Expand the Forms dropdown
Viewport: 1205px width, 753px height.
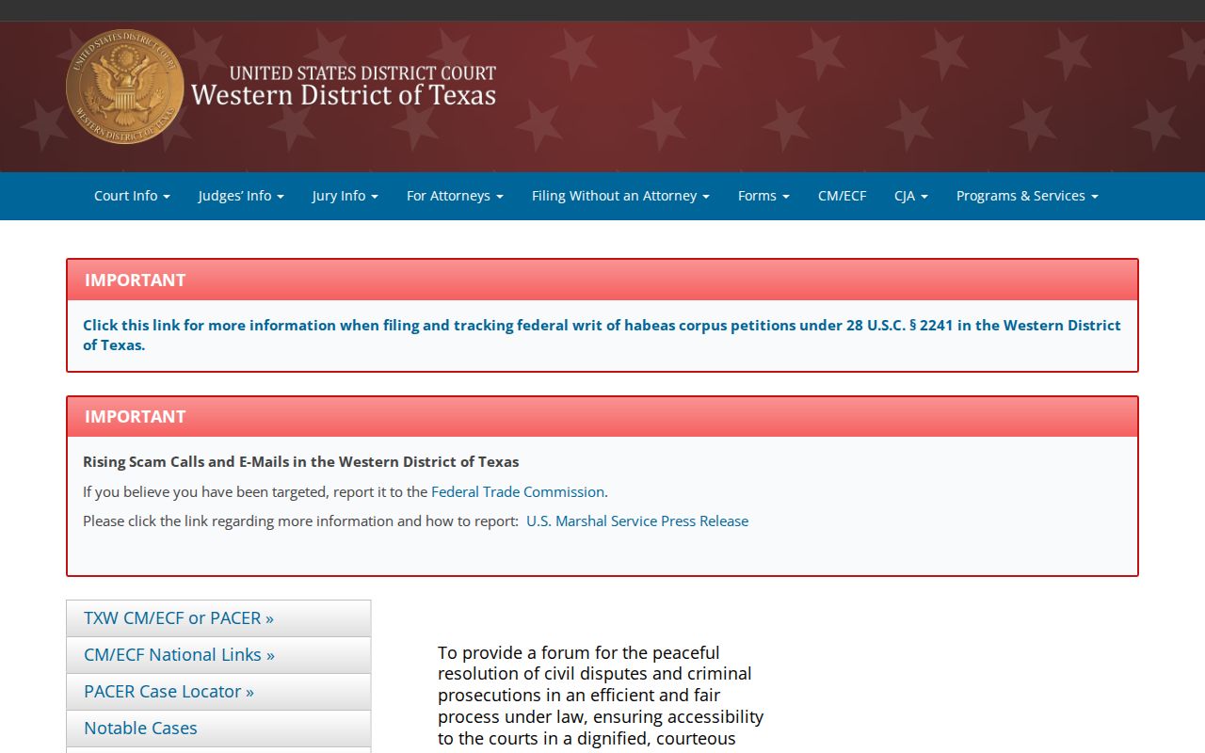(x=763, y=196)
